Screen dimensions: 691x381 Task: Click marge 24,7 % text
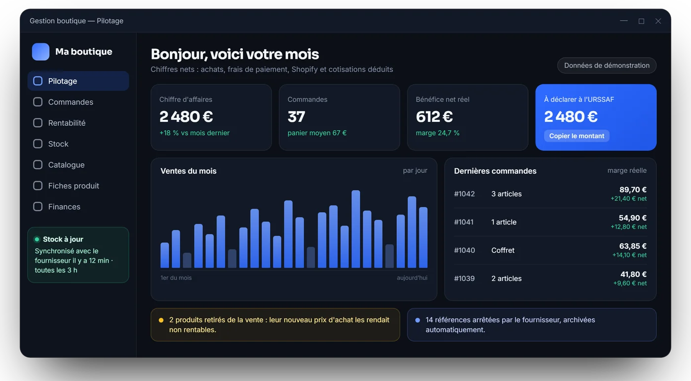pos(437,133)
